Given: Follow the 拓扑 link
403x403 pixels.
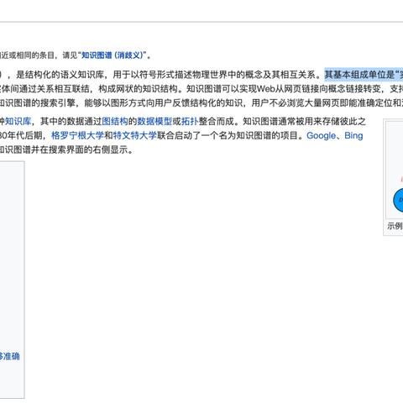Looking at the screenshot, I should click(x=190, y=122).
